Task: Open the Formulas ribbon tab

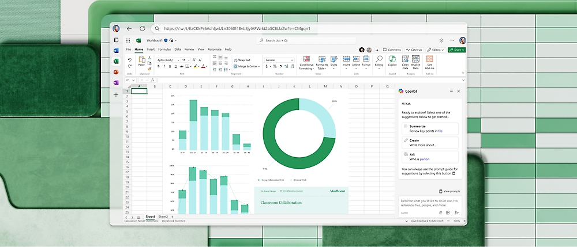Action: click(164, 50)
